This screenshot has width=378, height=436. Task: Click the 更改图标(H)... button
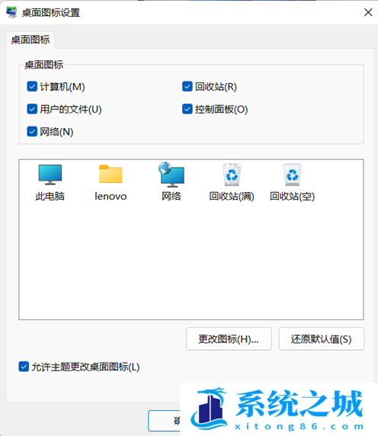(x=229, y=339)
